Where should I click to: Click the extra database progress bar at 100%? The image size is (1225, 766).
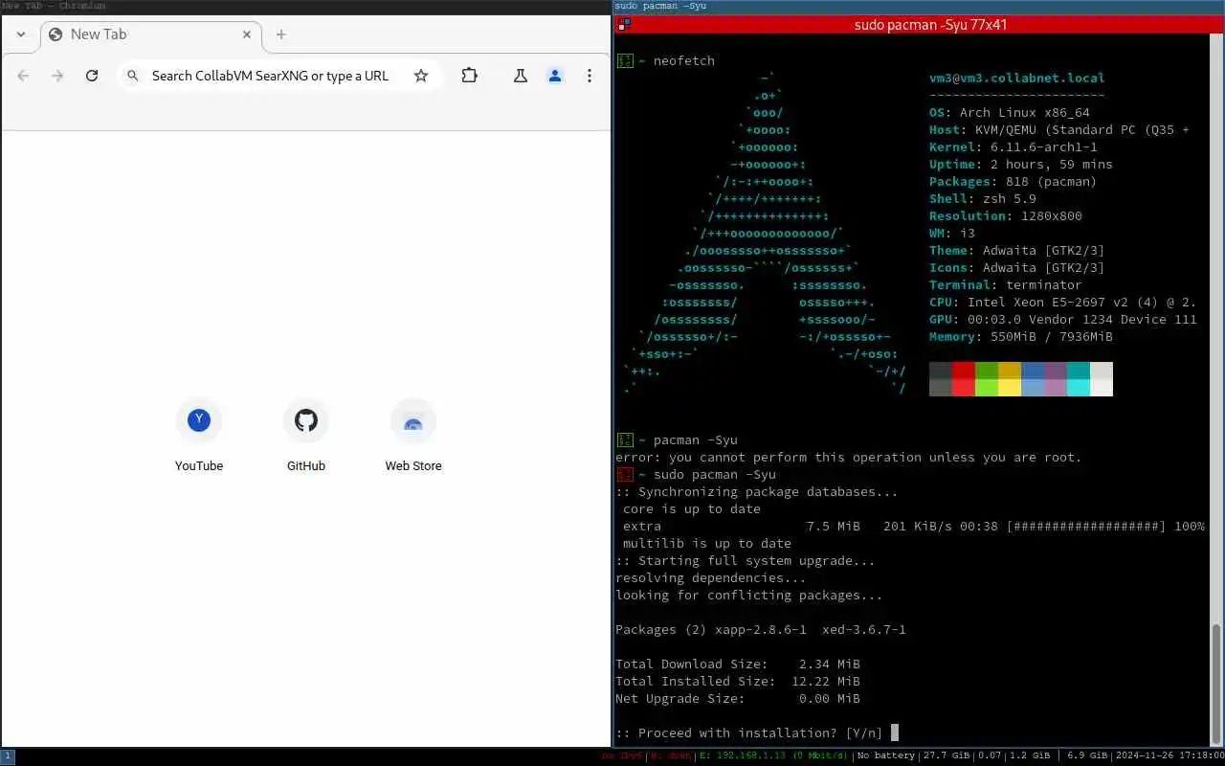(x=1086, y=527)
